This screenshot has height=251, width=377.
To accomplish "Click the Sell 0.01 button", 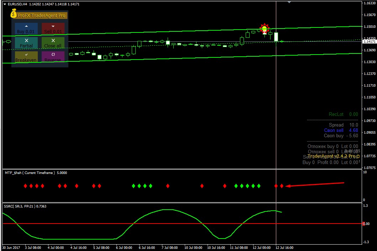I will tap(53, 29).
